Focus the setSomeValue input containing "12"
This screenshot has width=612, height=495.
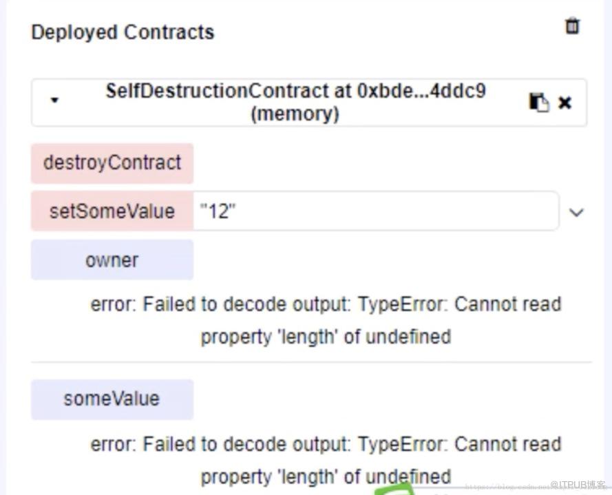click(x=376, y=211)
